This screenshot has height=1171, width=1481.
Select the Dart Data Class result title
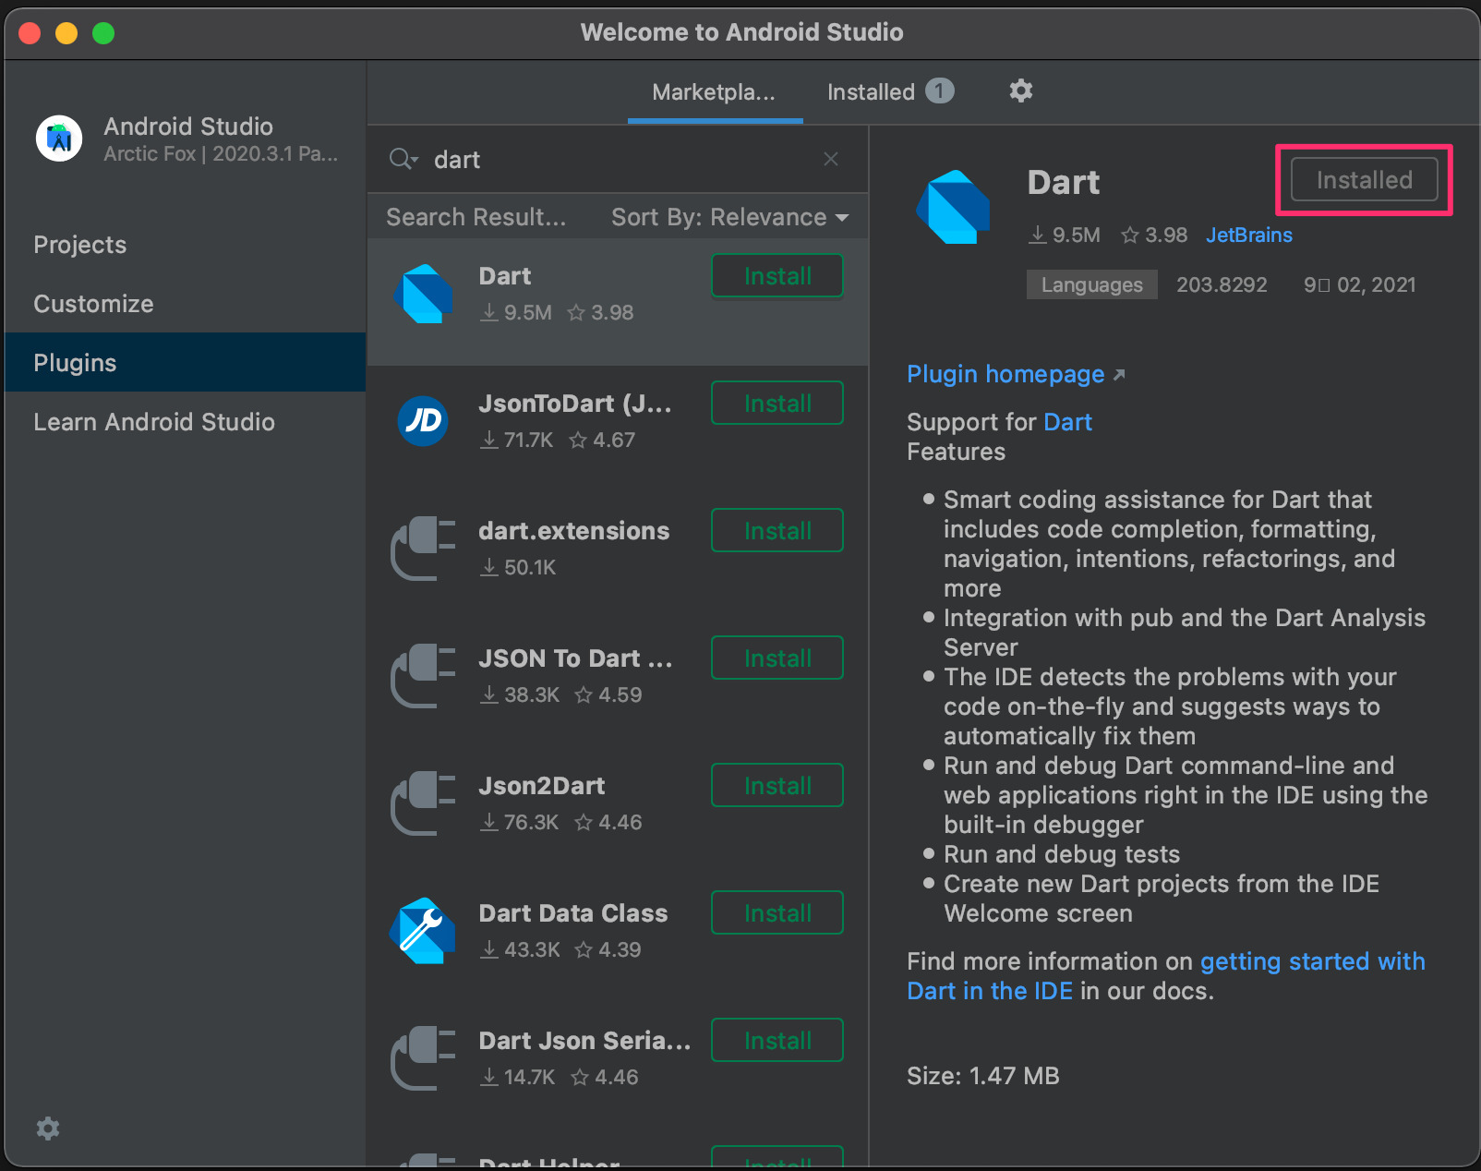[x=572, y=913]
